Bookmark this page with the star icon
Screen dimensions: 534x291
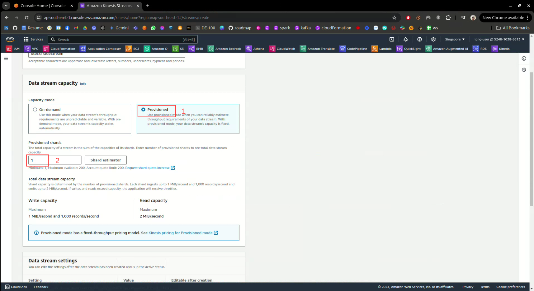pos(394,18)
